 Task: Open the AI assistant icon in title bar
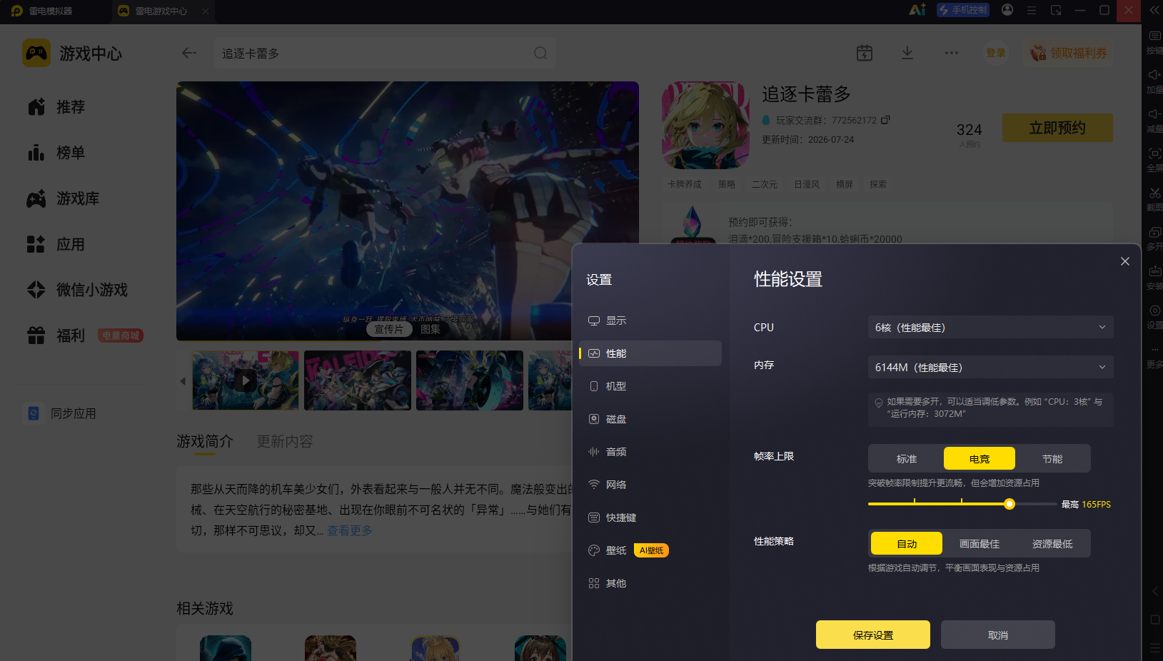(917, 10)
